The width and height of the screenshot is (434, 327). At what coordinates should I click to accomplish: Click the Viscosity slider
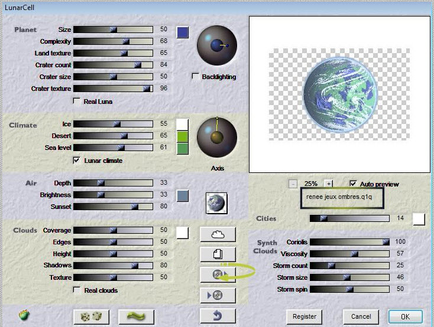point(349,254)
